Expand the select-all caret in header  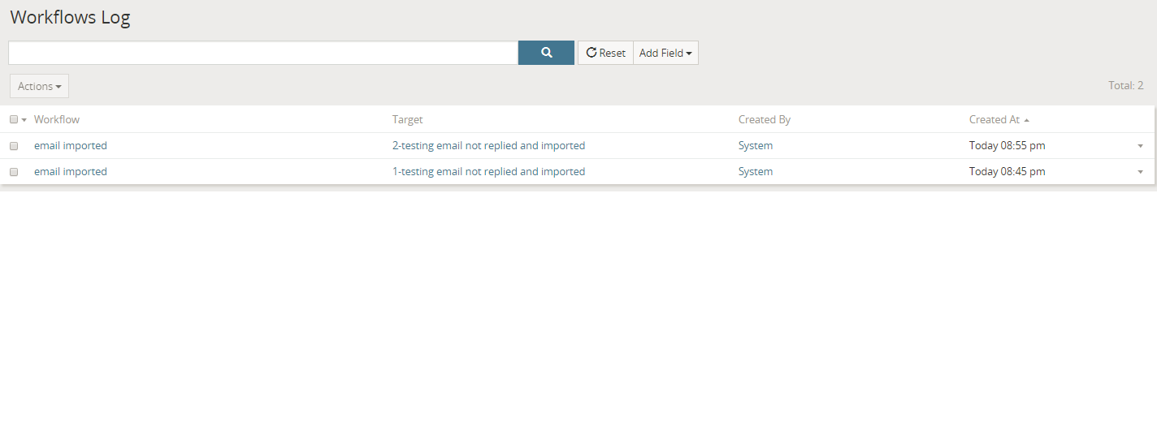[x=24, y=120]
